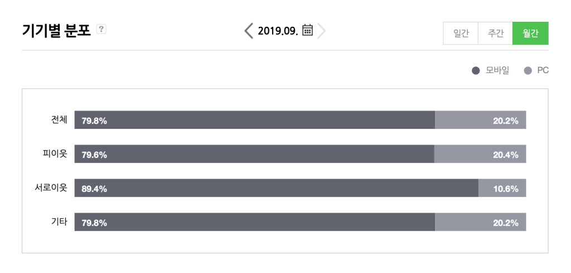Click 서로이웃 mobile bar 89.4%
The image size is (571, 273).
click(x=277, y=188)
